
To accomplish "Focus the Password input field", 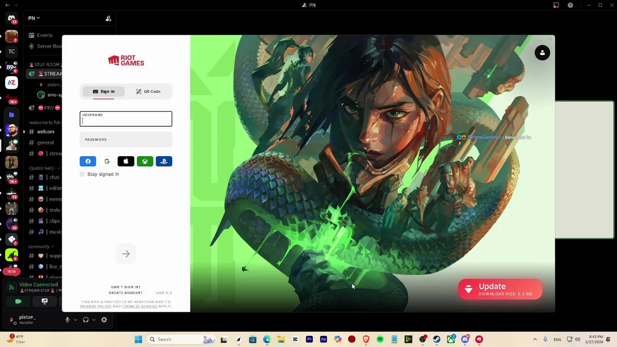I will [126, 140].
